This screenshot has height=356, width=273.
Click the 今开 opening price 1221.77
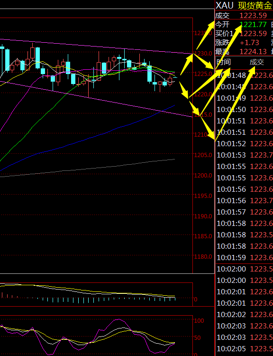click(x=253, y=24)
